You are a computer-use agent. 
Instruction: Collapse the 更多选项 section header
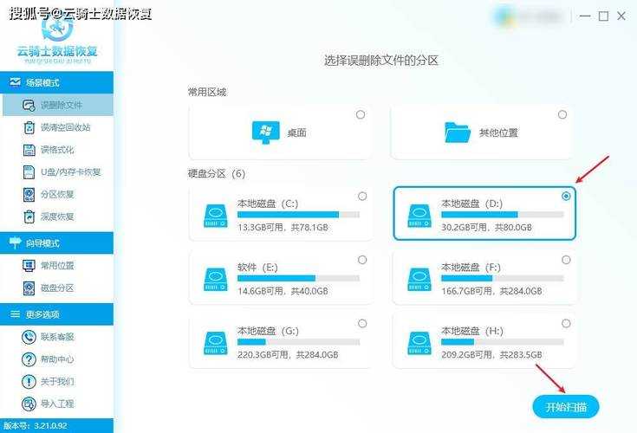(x=56, y=314)
